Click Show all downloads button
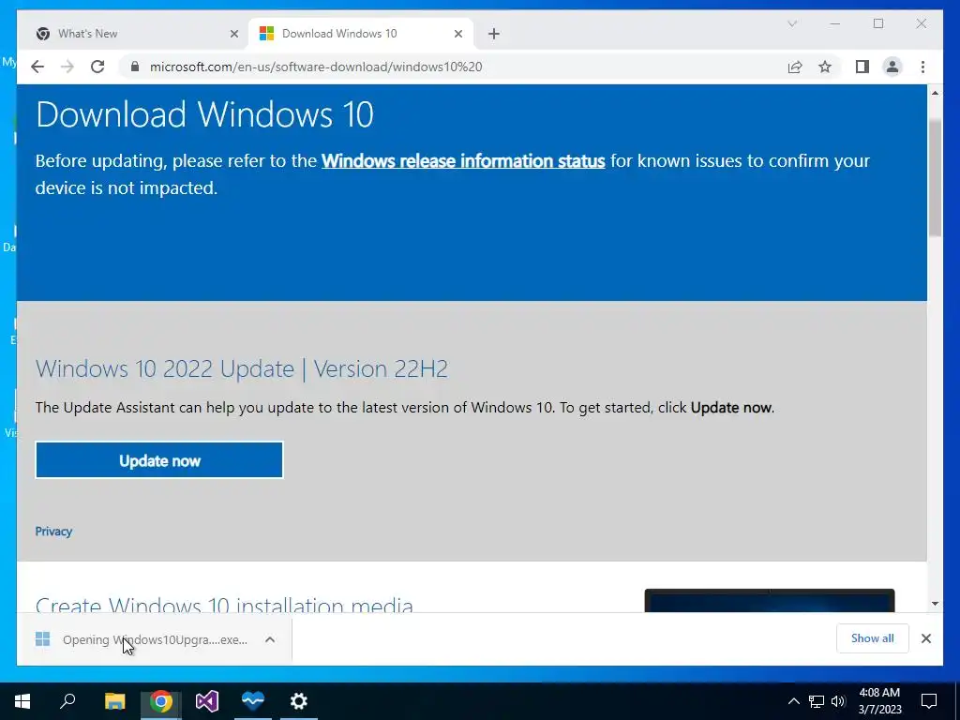The height and width of the screenshot is (720, 960). coord(873,637)
